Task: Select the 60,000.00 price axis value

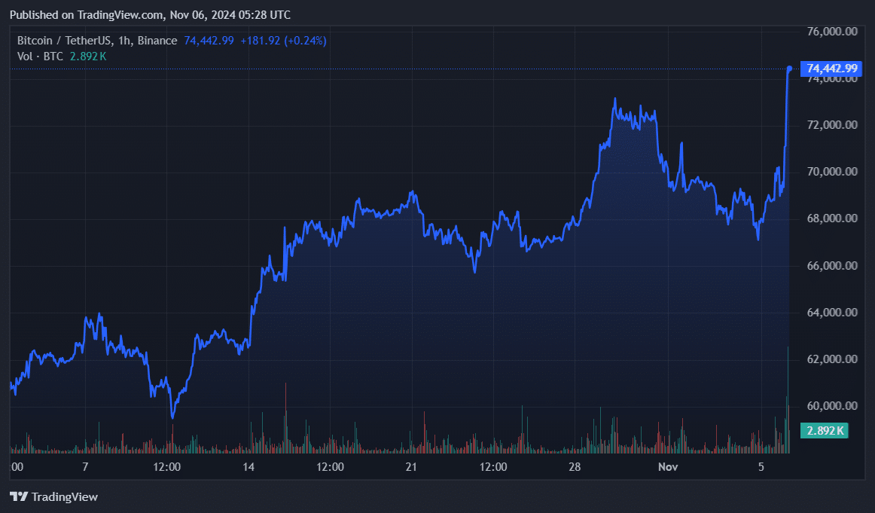Action: point(831,405)
